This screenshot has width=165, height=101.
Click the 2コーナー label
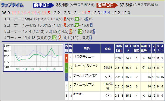point(13,25)
